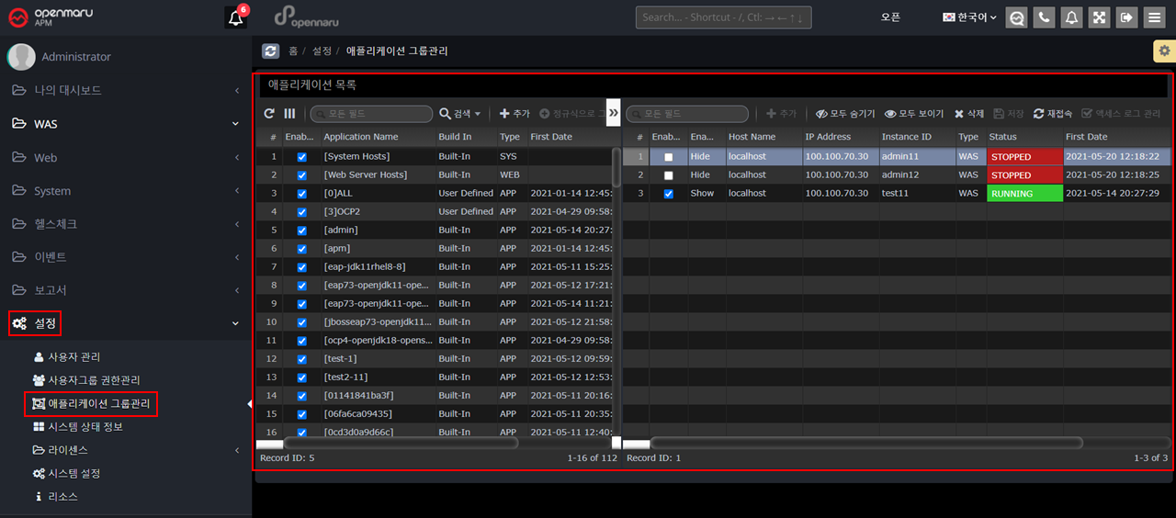This screenshot has width=1176, height=518.
Task: Open the hamburger menu icon at top right
Action: (1154, 17)
